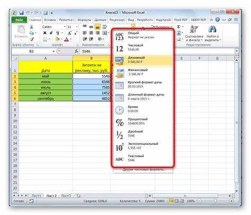
Task: Click the Save icon in Quick Access toolbar
Action: click(21, 13)
